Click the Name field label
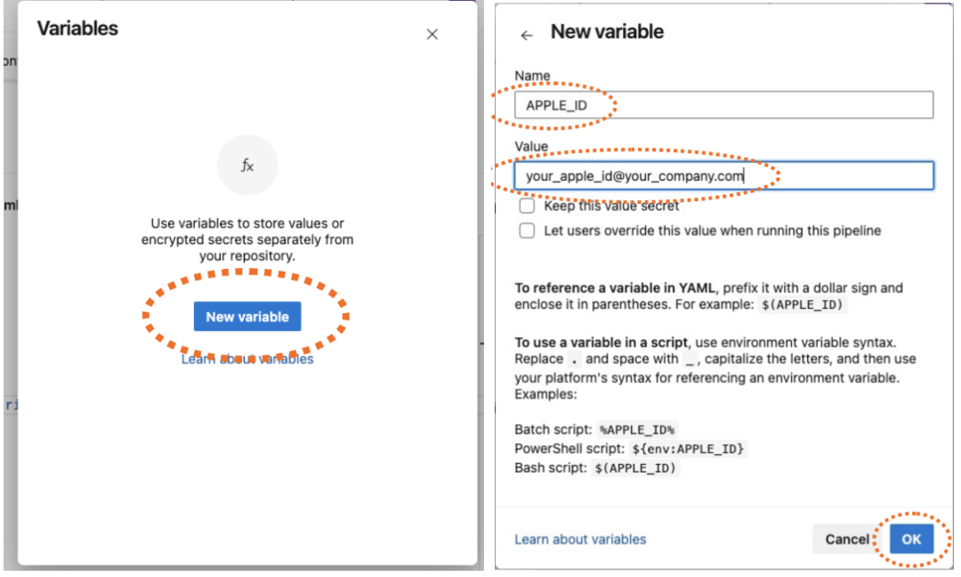This screenshot has width=961, height=577. [532, 76]
